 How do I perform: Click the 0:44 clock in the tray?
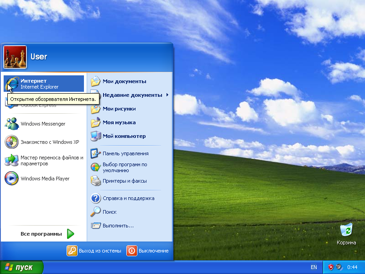[352, 267]
